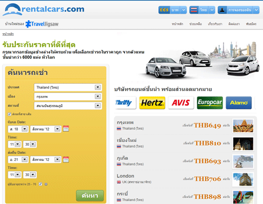Screen dimensions: 263x204
Task: Open the หน้าหลัก item in top navigation
Action: [x=177, y=24]
